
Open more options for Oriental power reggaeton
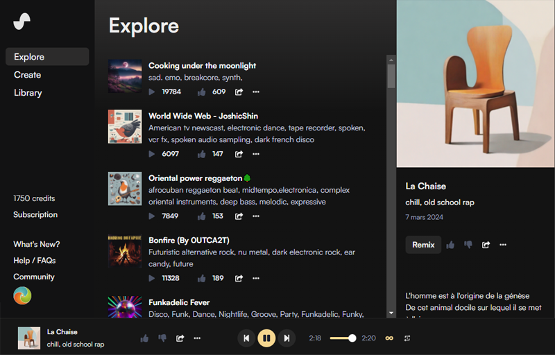click(256, 216)
